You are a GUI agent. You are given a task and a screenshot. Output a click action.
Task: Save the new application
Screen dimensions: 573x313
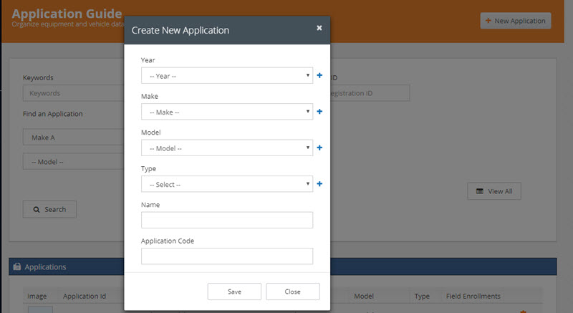(234, 292)
